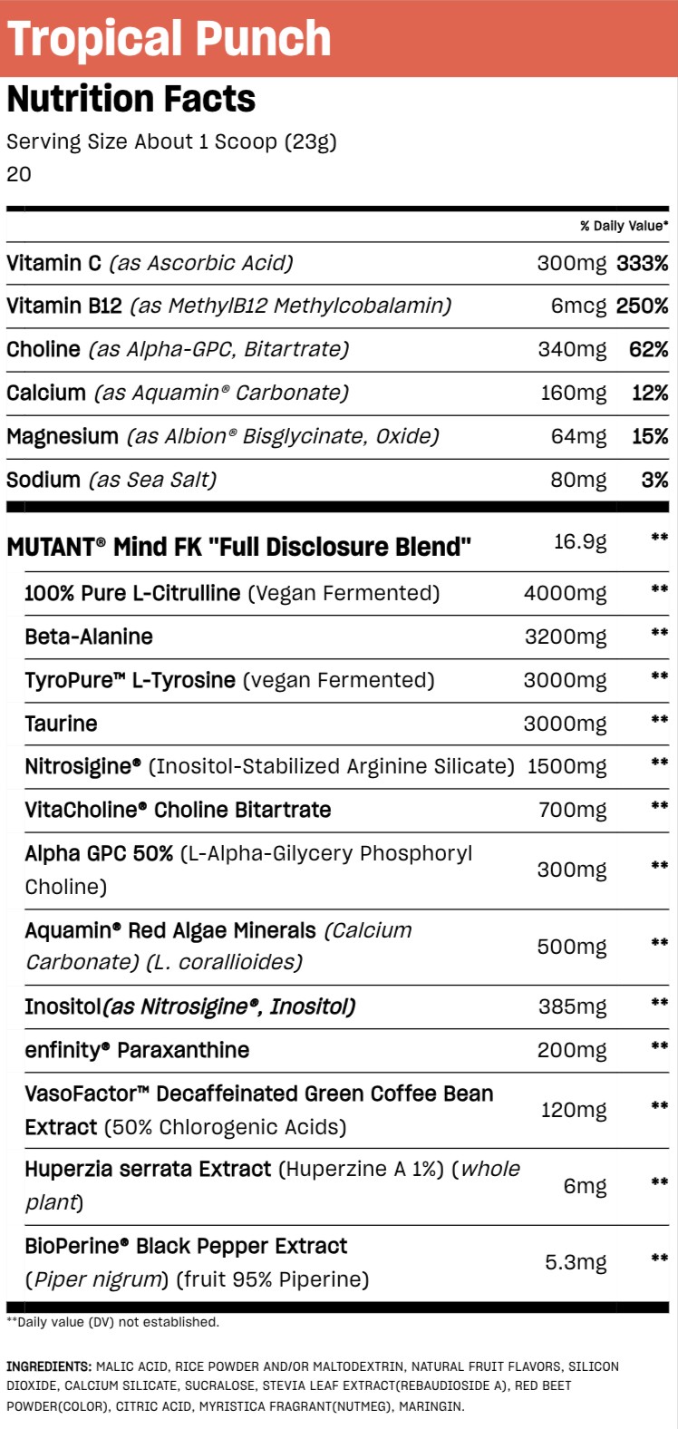Click the Sodium Sea Salt row
This screenshot has height=1429, width=678.
tap(337, 481)
